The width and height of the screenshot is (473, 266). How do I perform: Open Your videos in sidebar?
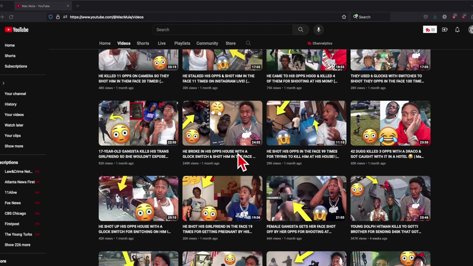14,115
